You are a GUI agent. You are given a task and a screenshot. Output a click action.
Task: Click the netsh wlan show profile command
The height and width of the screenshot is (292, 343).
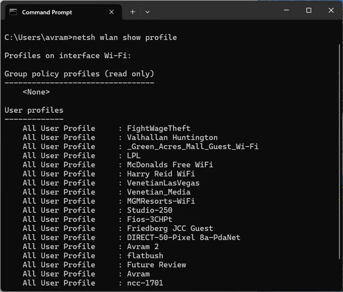click(x=125, y=38)
